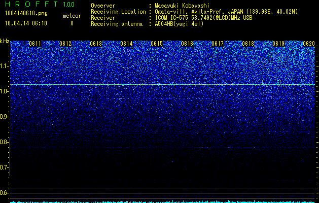Click the 0620 time marker

[x=309, y=44]
